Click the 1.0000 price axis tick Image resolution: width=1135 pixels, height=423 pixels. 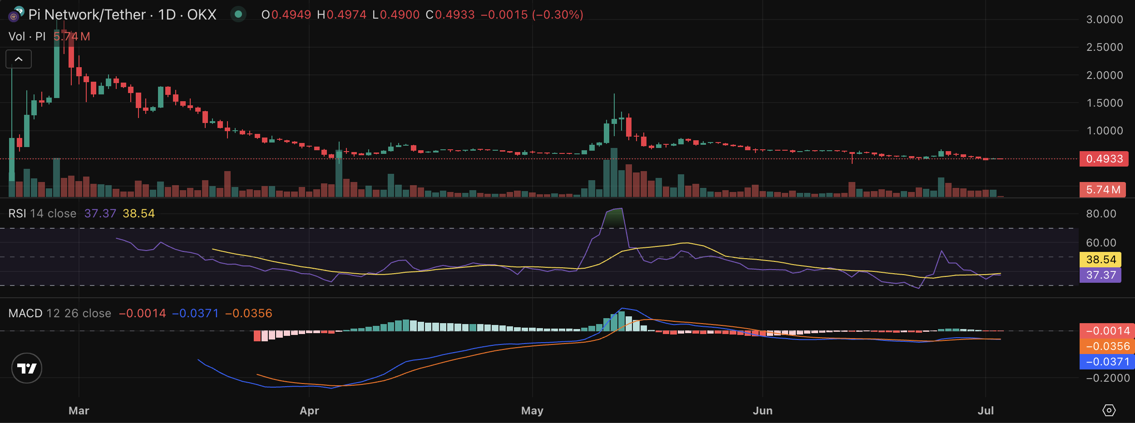[1105, 131]
